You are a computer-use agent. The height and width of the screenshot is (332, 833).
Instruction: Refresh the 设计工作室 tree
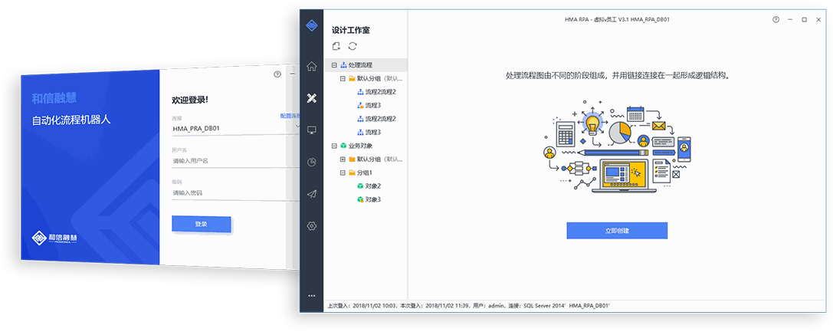(353, 46)
